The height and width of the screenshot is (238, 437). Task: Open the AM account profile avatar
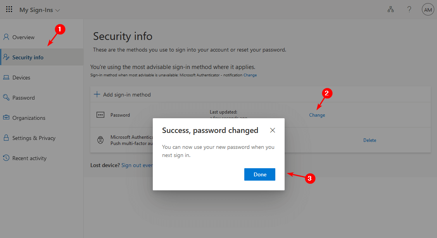428,10
